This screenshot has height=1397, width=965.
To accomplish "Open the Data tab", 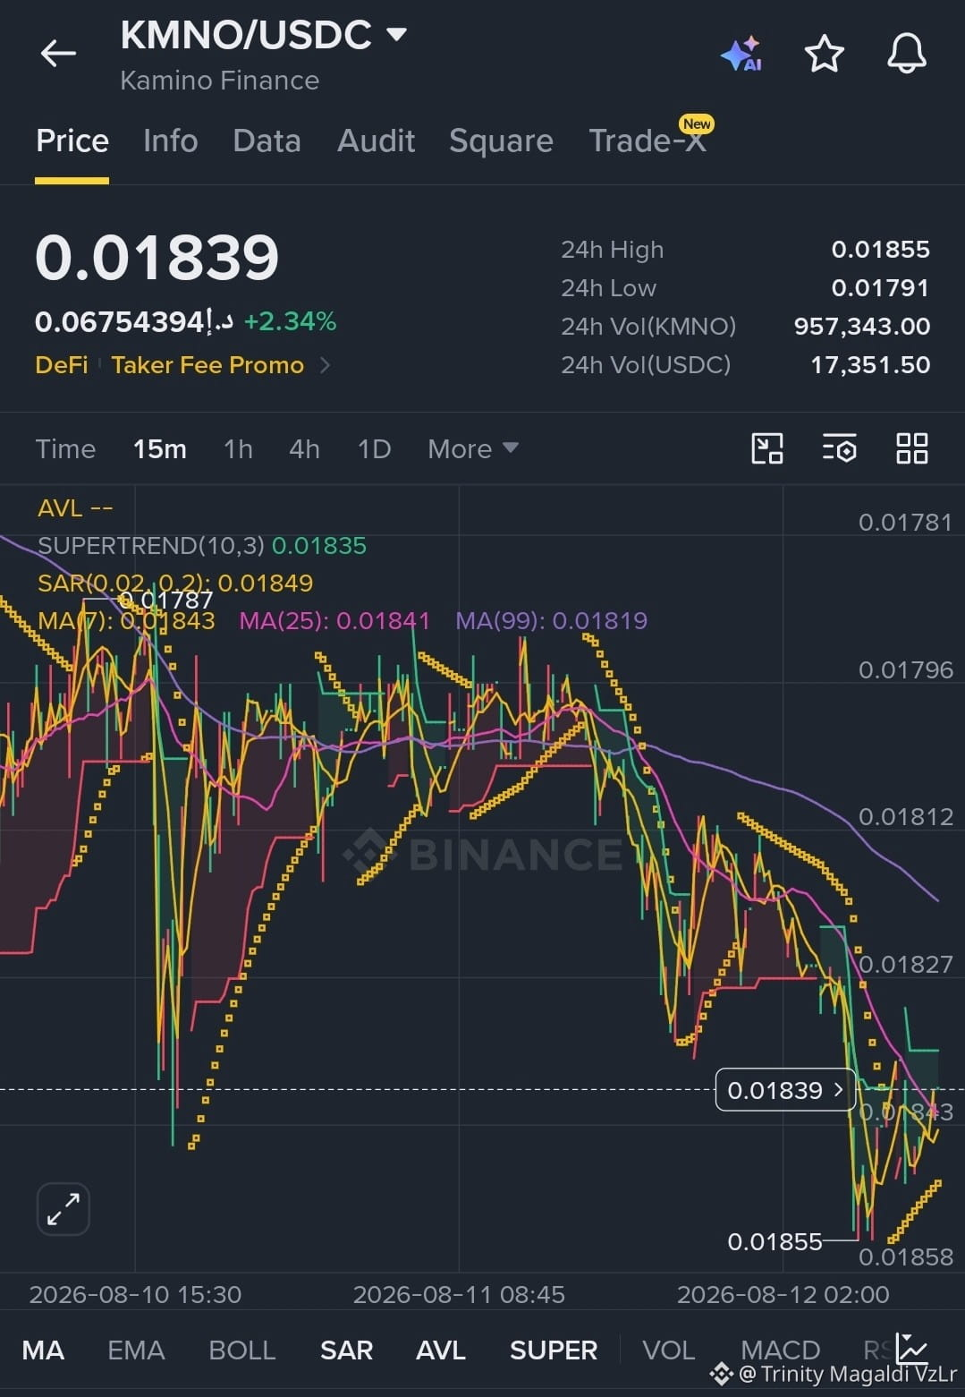I will point(267,141).
